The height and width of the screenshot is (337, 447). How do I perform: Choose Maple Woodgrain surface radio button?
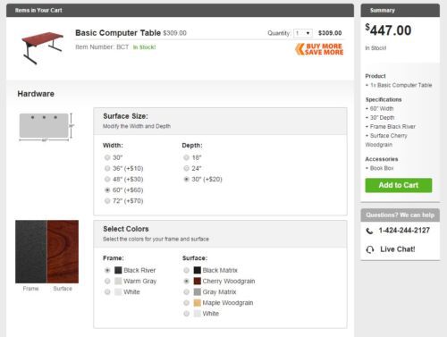pyautogui.click(x=186, y=303)
